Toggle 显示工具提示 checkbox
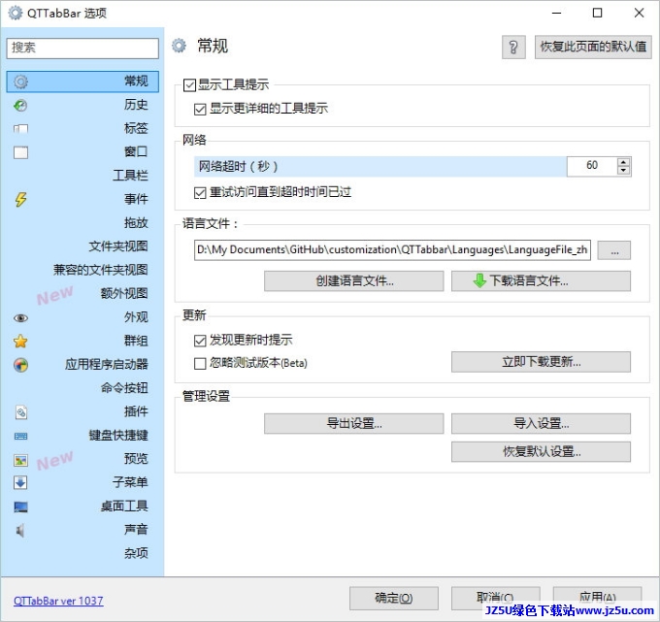This screenshot has height=622, width=660. click(x=189, y=85)
